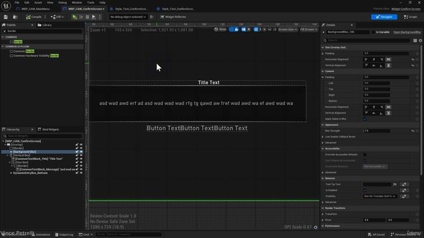Open the Debug menu
This screenshot has width=424, height=238.
coord(62,3)
